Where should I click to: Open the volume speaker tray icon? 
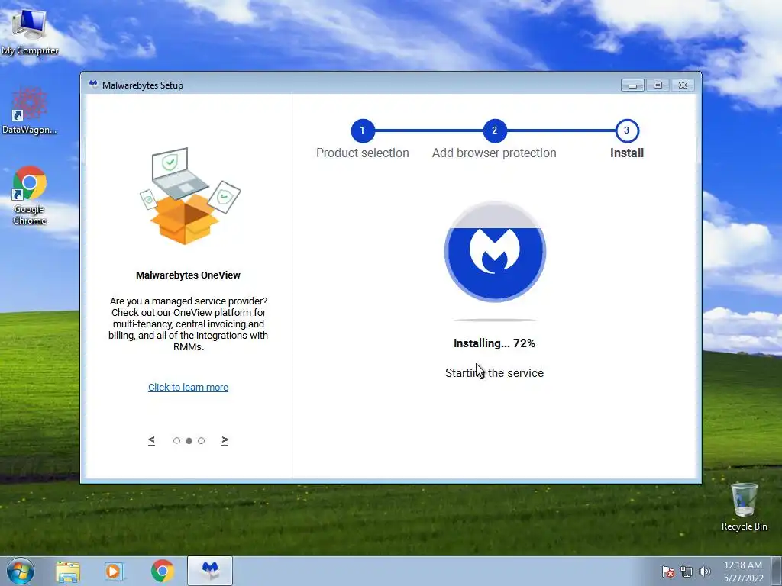tap(705, 572)
